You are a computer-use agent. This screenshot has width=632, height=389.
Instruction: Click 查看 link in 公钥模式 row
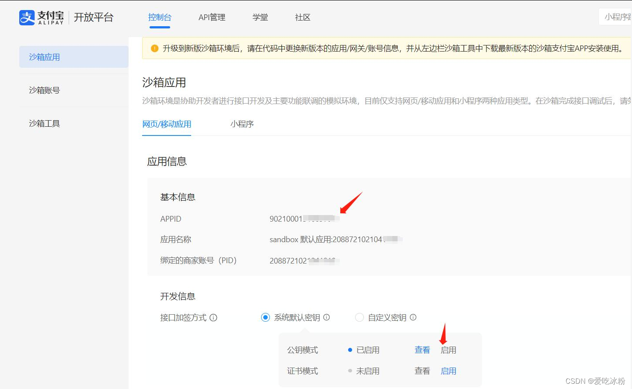coord(422,350)
